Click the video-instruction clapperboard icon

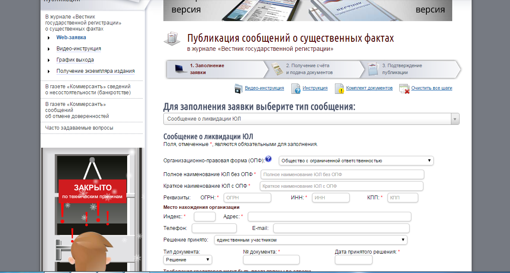tap(238, 88)
